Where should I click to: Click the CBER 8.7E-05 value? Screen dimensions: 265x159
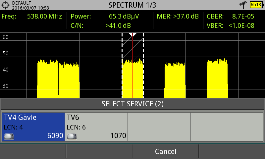(x=243, y=16)
